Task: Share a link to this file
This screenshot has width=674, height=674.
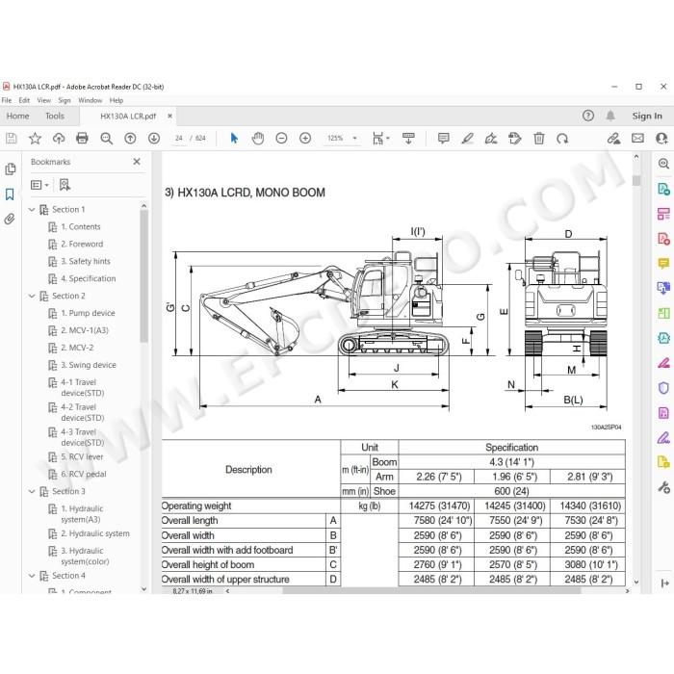Action: click(613, 138)
